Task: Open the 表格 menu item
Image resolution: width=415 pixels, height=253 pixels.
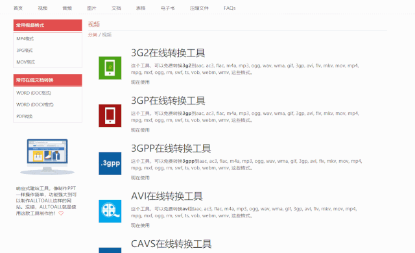Action: 141,8
